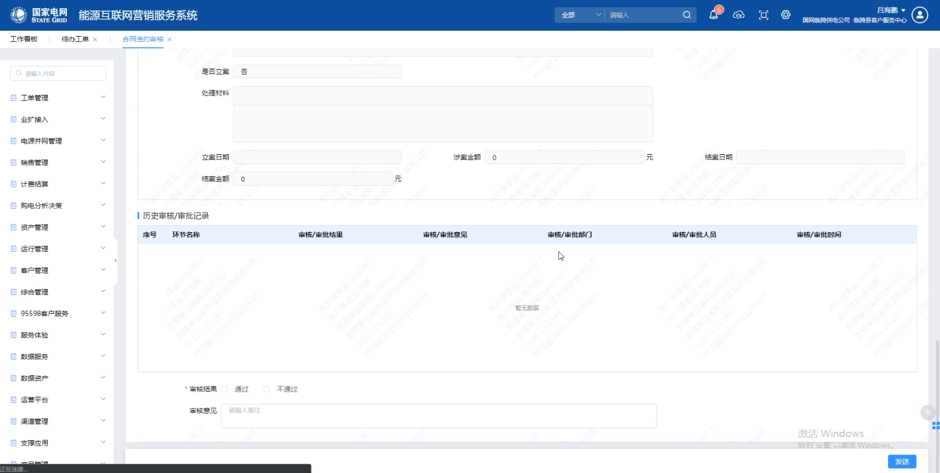The image size is (940, 473).
Task: Switch to the 工作看板 tab
Action: click(x=24, y=39)
